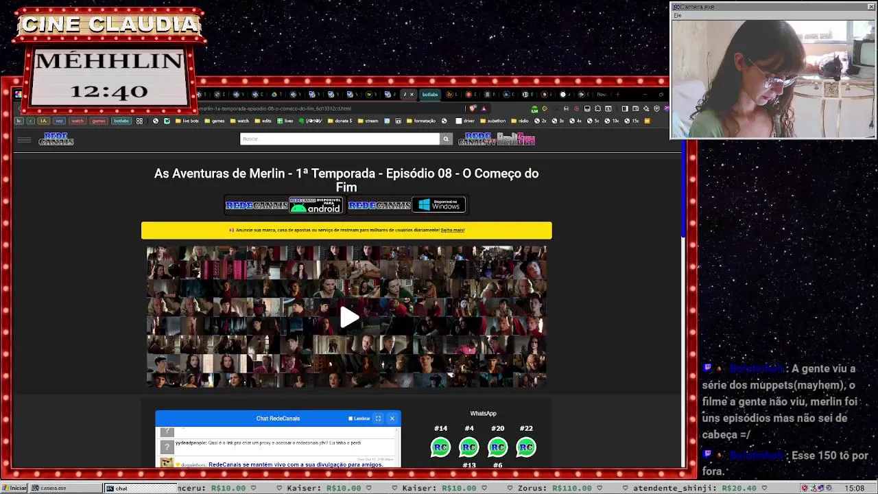Select the voz tab group chip
878x494 pixels.
click(x=59, y=121)
